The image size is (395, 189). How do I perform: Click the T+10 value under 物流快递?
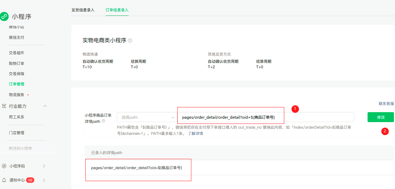tap(87, 67)
